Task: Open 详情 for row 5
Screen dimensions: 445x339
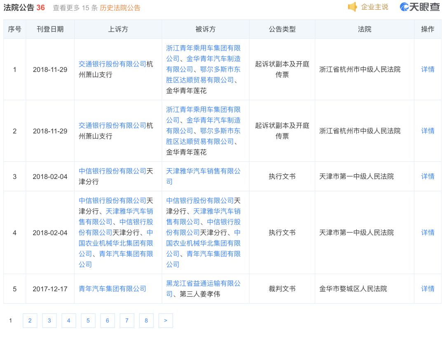Action: (x=428, y=288)
